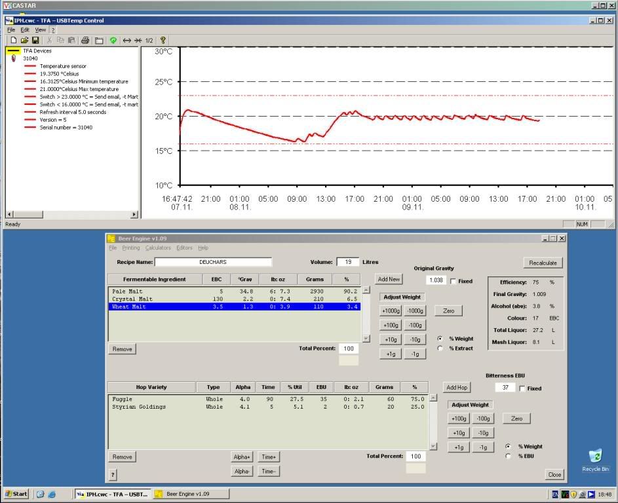The height and width of the screenshot is (503, 618).
Task: Expand the time axis with the outward-arrows icon
Action: (x=127, y=40)
